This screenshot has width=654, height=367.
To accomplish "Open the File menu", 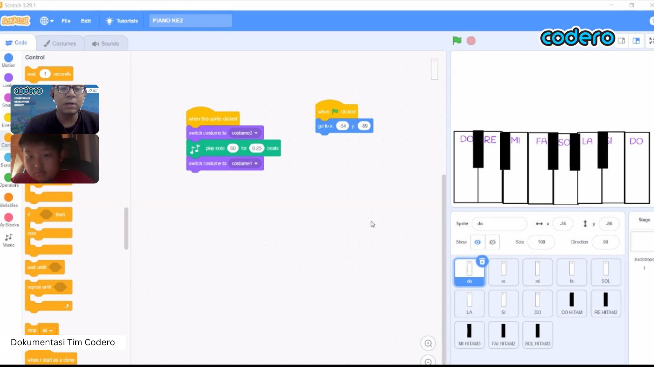I will (66, 21).
